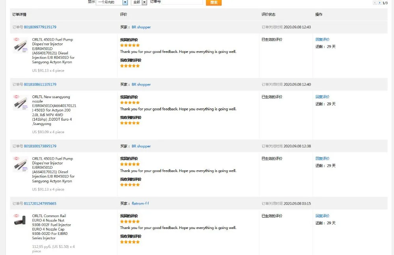Click 回复评价 for the first order
The width and height of the screenshot is (394, 255).
point(322,39)
